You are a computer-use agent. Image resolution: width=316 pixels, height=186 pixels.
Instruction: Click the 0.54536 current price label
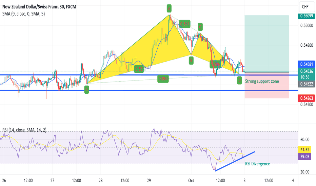pos(306,71)
